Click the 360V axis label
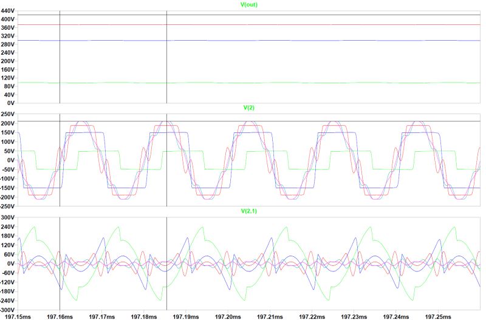 coord(8,27)
